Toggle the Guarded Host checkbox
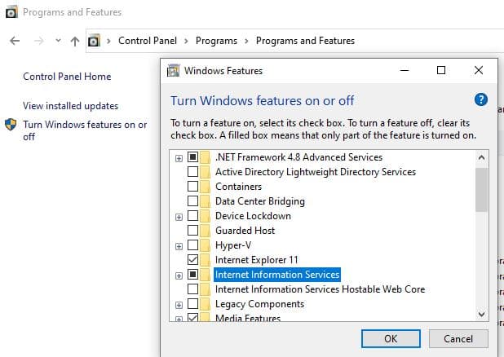 (x=192, y=231)
